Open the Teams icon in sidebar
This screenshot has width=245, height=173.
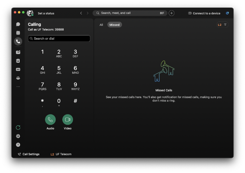pos(18,78)
